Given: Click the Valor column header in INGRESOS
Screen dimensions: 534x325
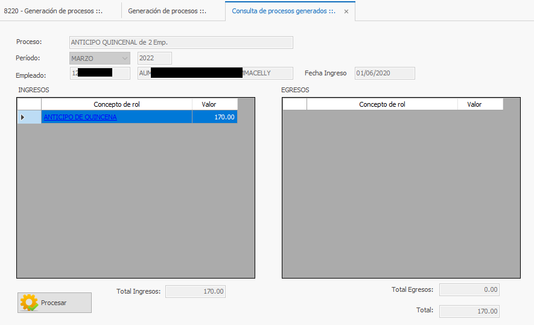Looking at the screenshot, I should [x=209, y=104].
